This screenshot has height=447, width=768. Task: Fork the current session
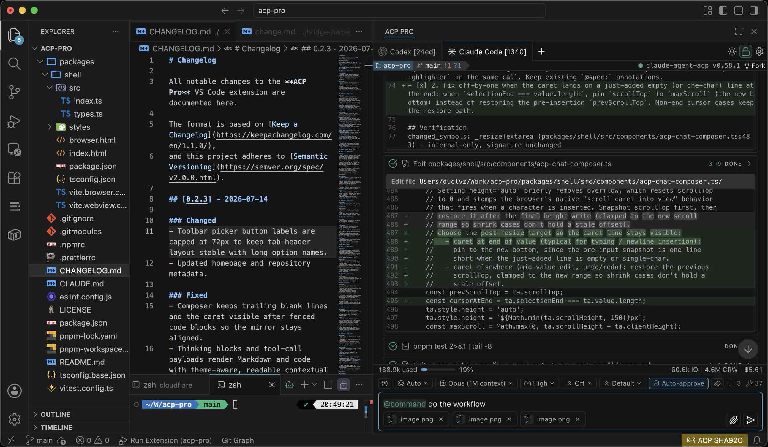coord(755,66)
